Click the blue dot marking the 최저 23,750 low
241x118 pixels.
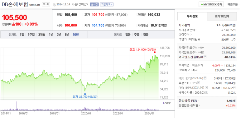pos(85,94)
